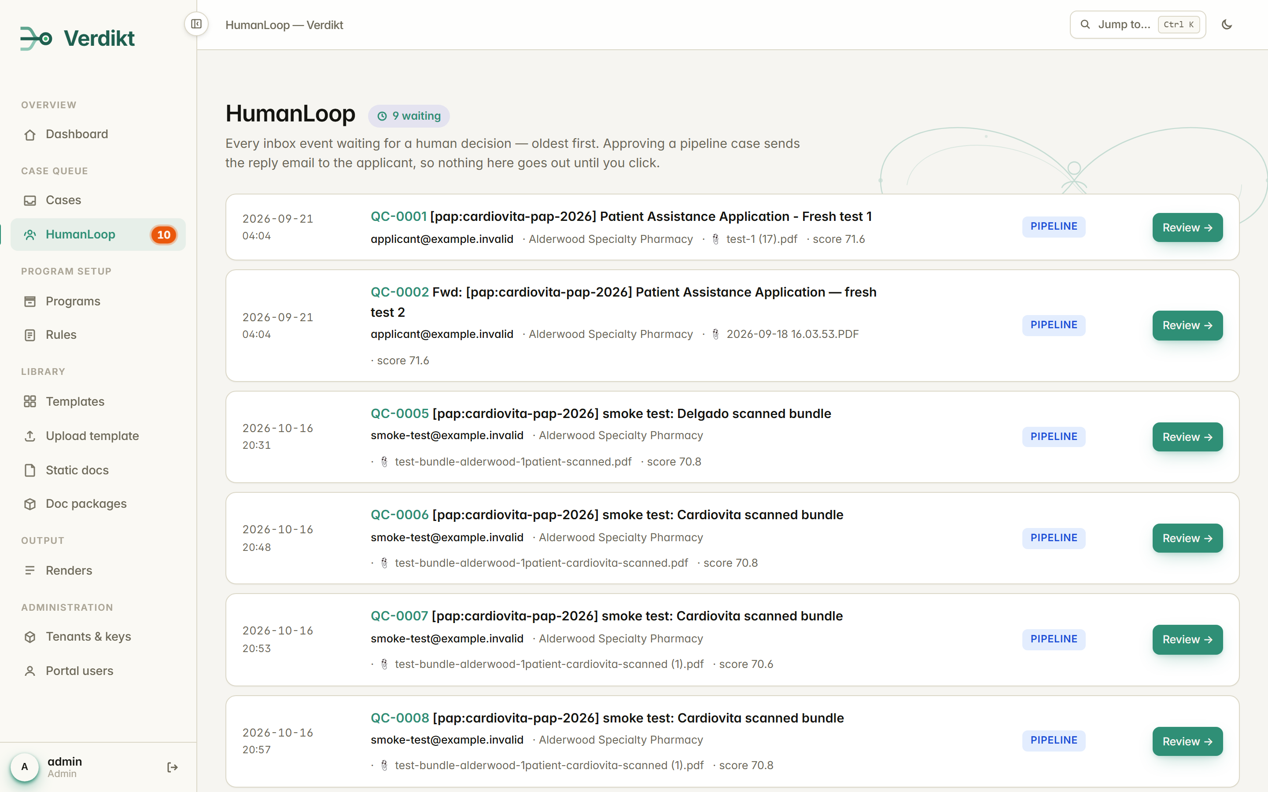Viewport: 1268px width, 792px height.
Task: Open the Jump to search field
Action: [1138, 25]
